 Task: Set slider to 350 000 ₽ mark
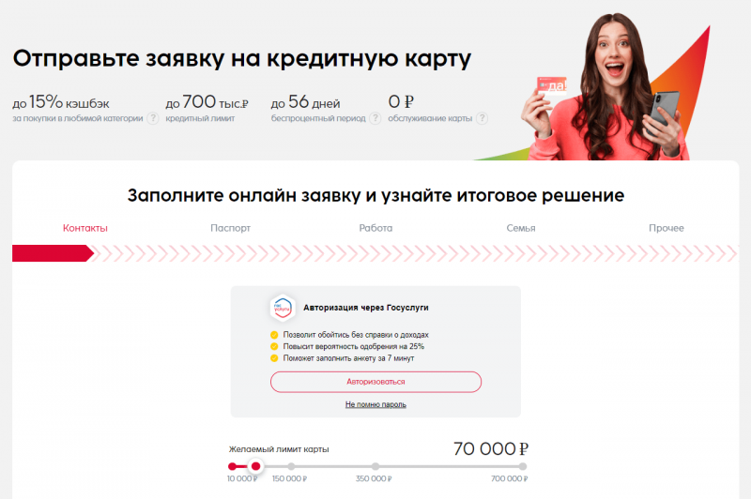(375, 466)
